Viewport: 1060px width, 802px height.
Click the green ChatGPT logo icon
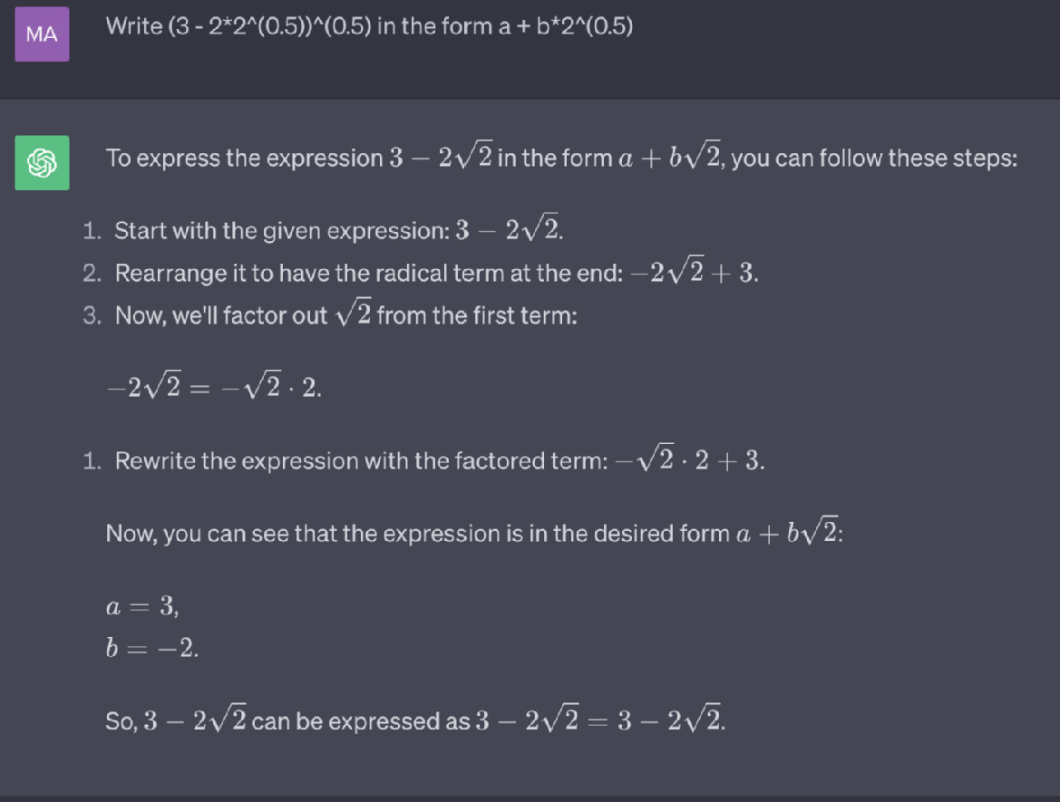pos(42,163)
